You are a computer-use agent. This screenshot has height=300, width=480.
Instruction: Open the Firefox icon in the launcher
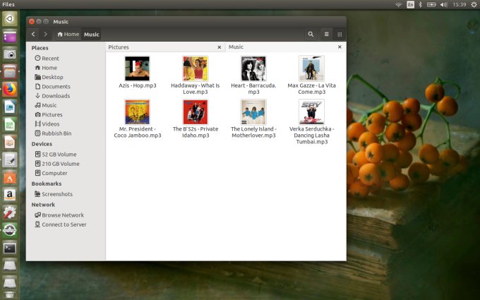click(x=9, y=89)
